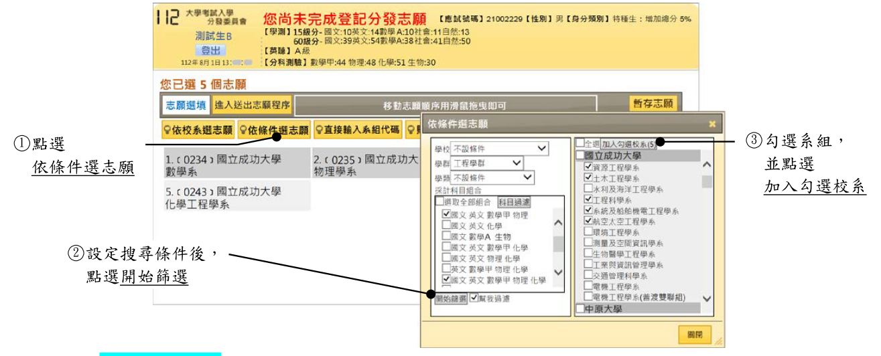Open the 學群 工程學群 dropdown
Image resolution: width=881 pixels, height=356 pixels.
(x=488, y=162)
